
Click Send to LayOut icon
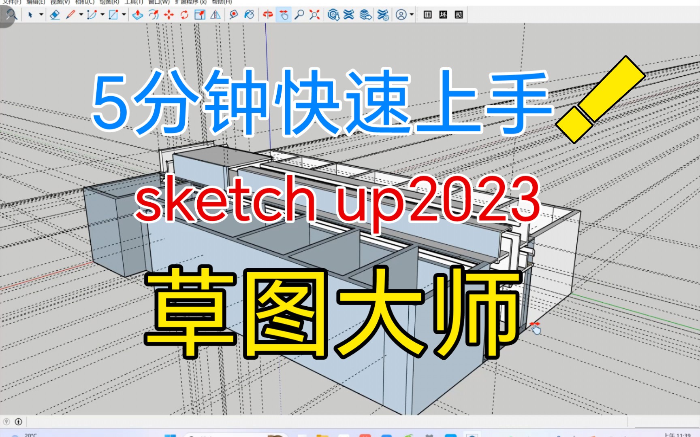click(365, 15)
